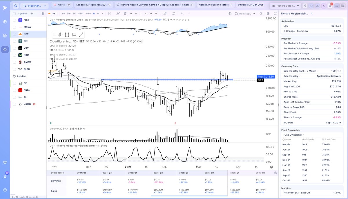Open the help question mark icon
This screenshot has width=348, height=199.
click(5, 189)
